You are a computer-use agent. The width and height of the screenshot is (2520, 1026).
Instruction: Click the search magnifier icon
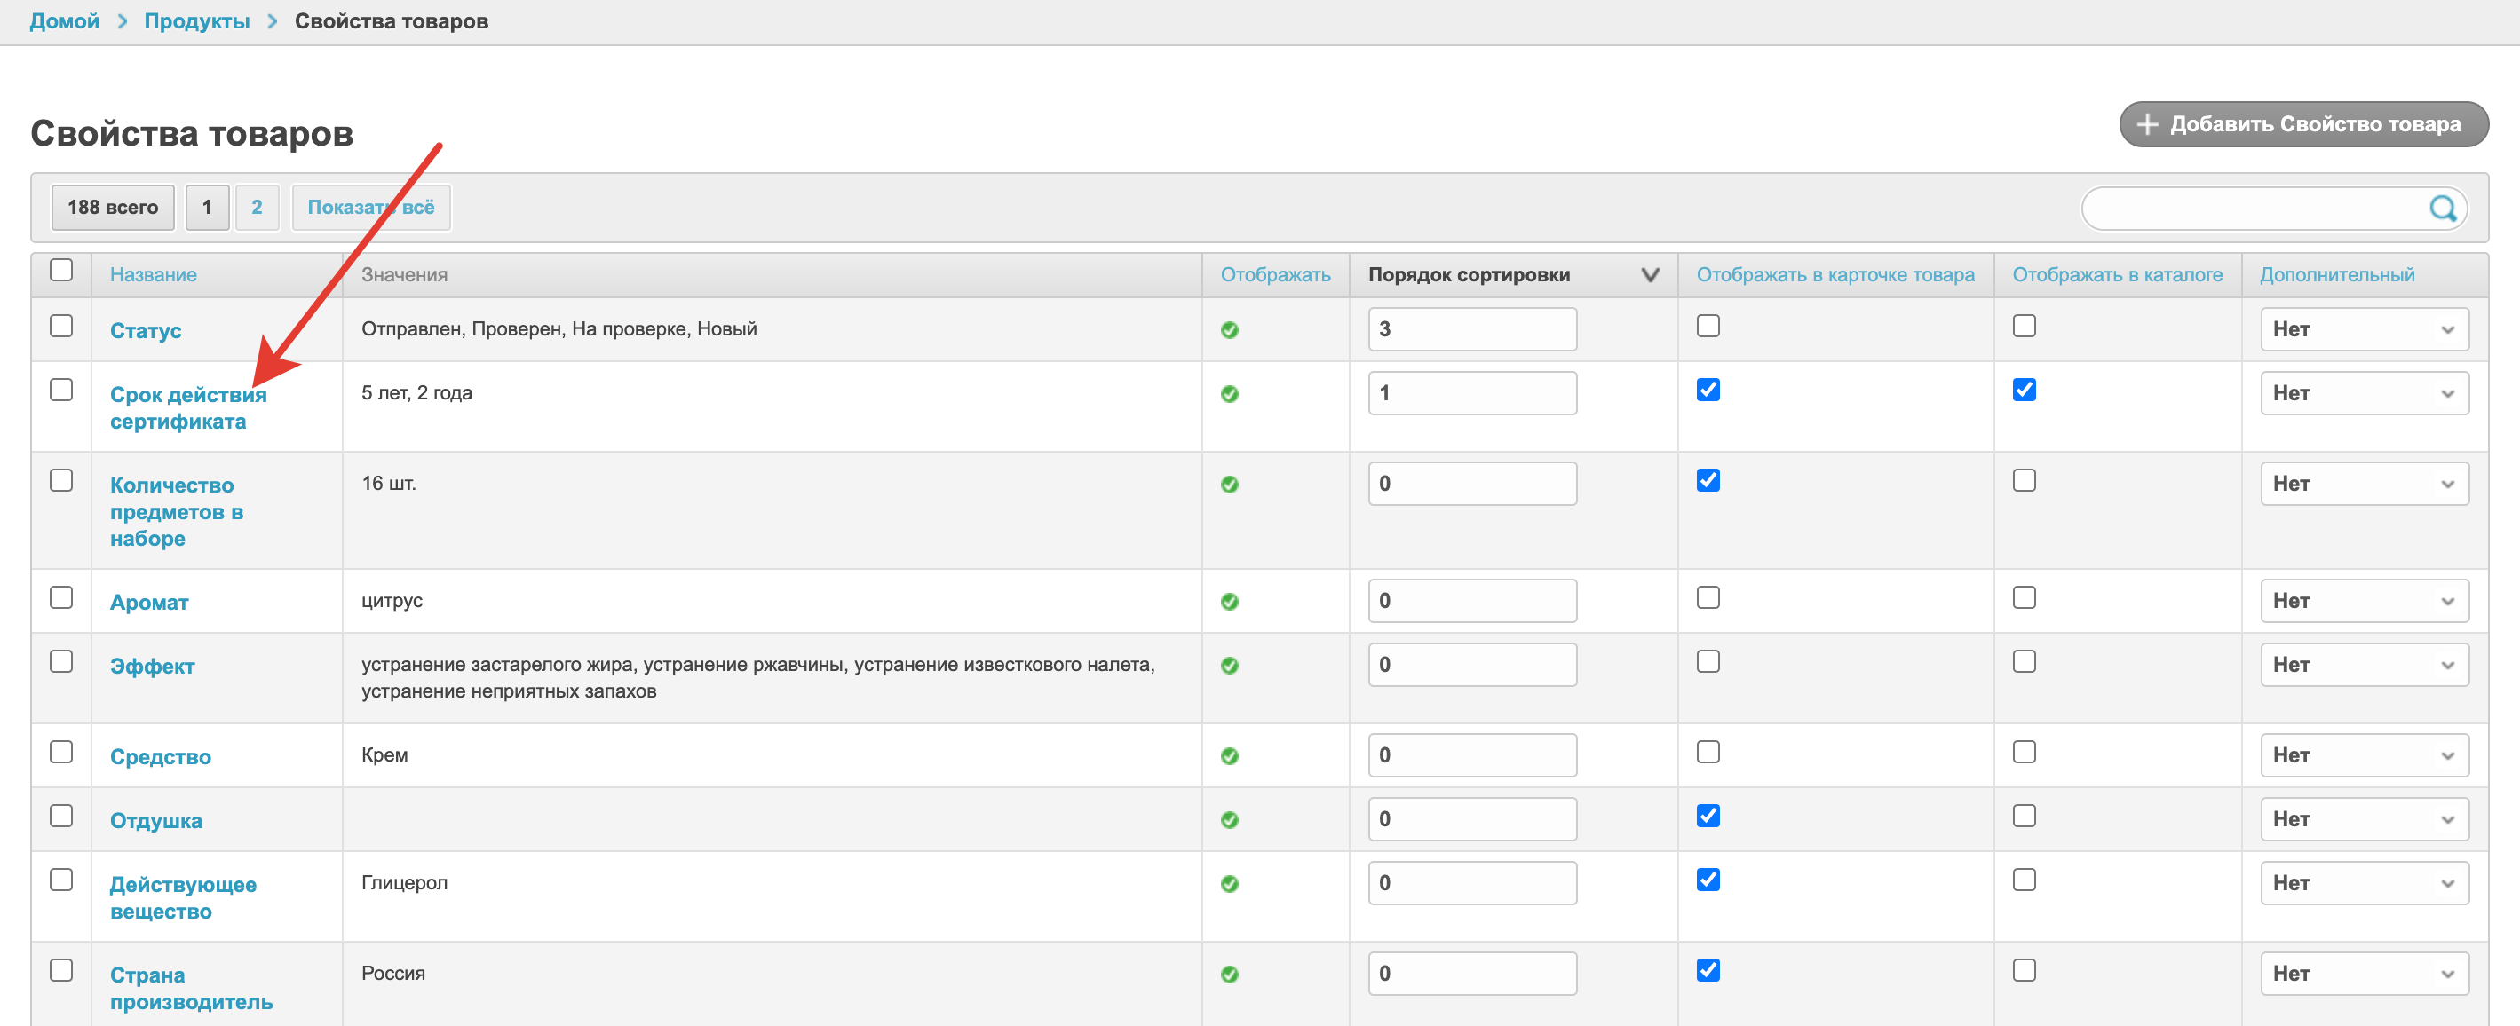pyautogui.click(x=2443, y=208)
